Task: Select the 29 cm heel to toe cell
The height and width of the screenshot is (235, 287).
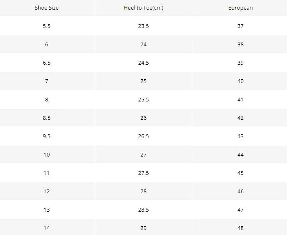Action: coord(143,227)
